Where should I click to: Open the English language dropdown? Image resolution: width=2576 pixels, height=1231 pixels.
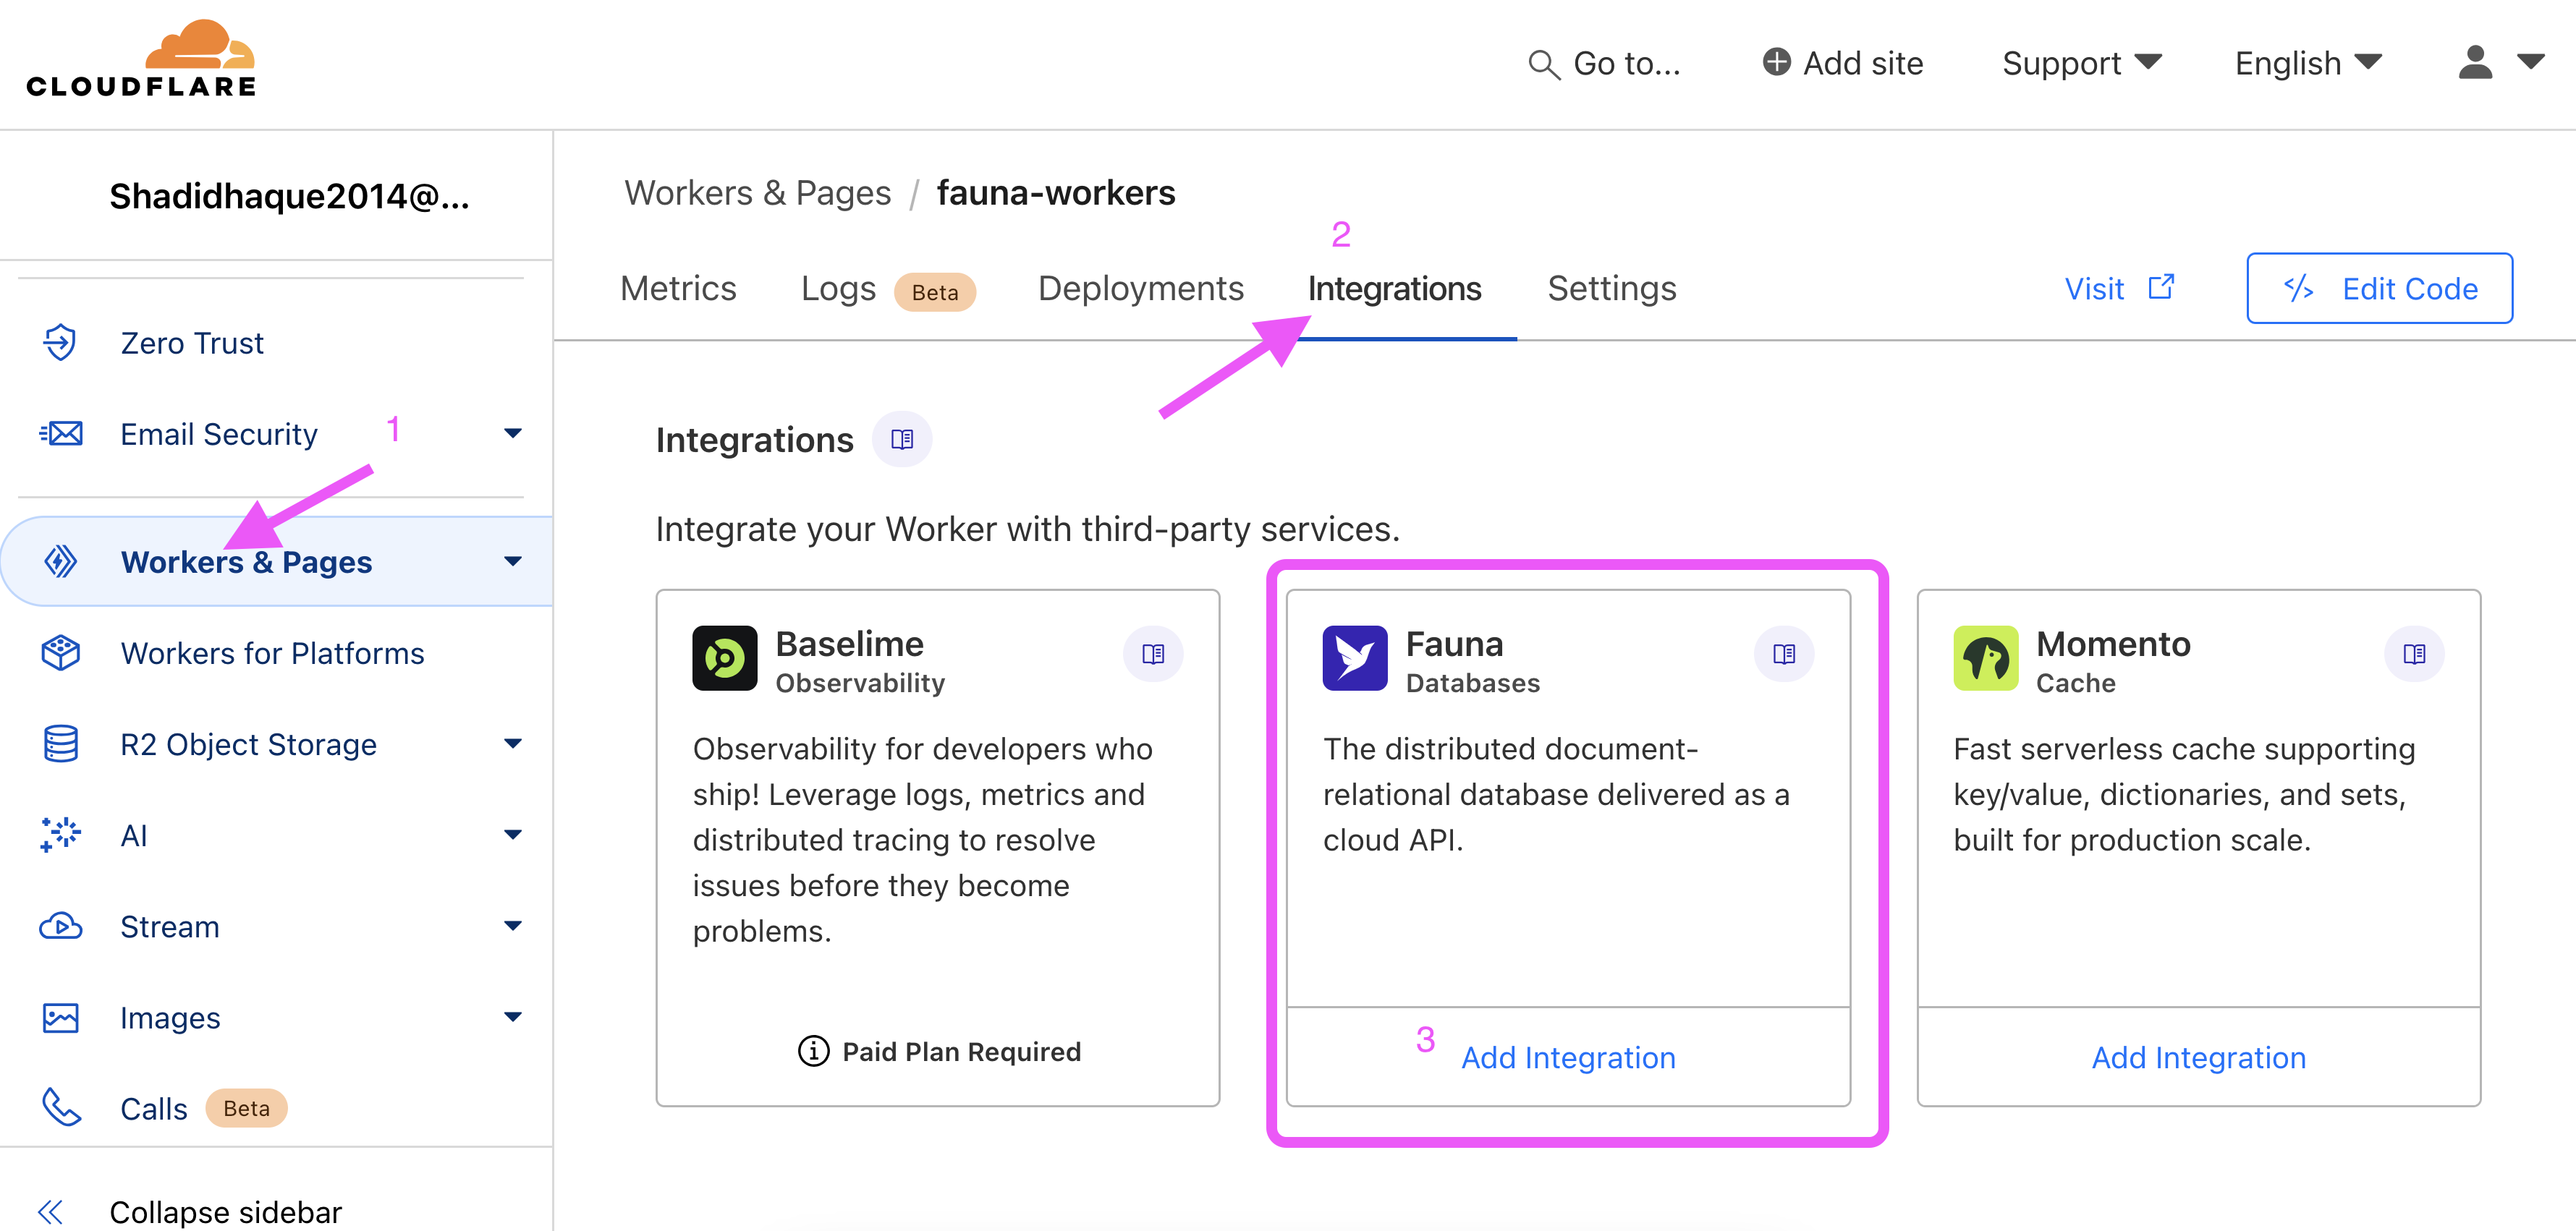pyautogui.click(x=2309, y=63)
